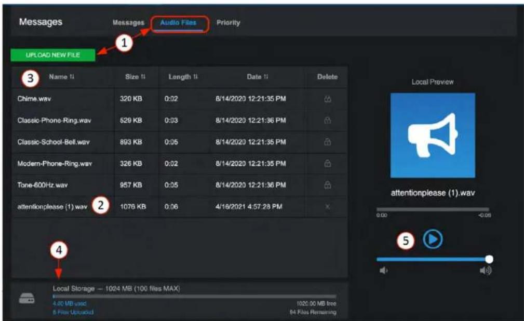Play the attentionplease (1).wav preview
This screenshot has height=321, width=524.
coord(433,239)
